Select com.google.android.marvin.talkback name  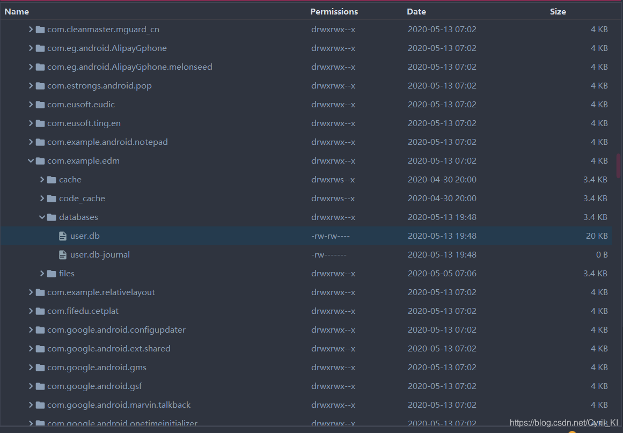[119, 405]
